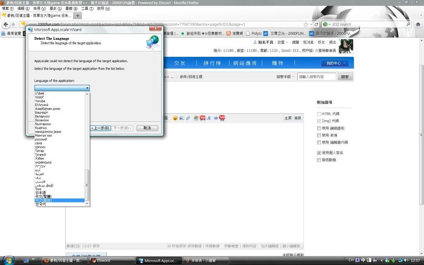Click the green star 歡迎來到 bookmark

click(203, 34)
